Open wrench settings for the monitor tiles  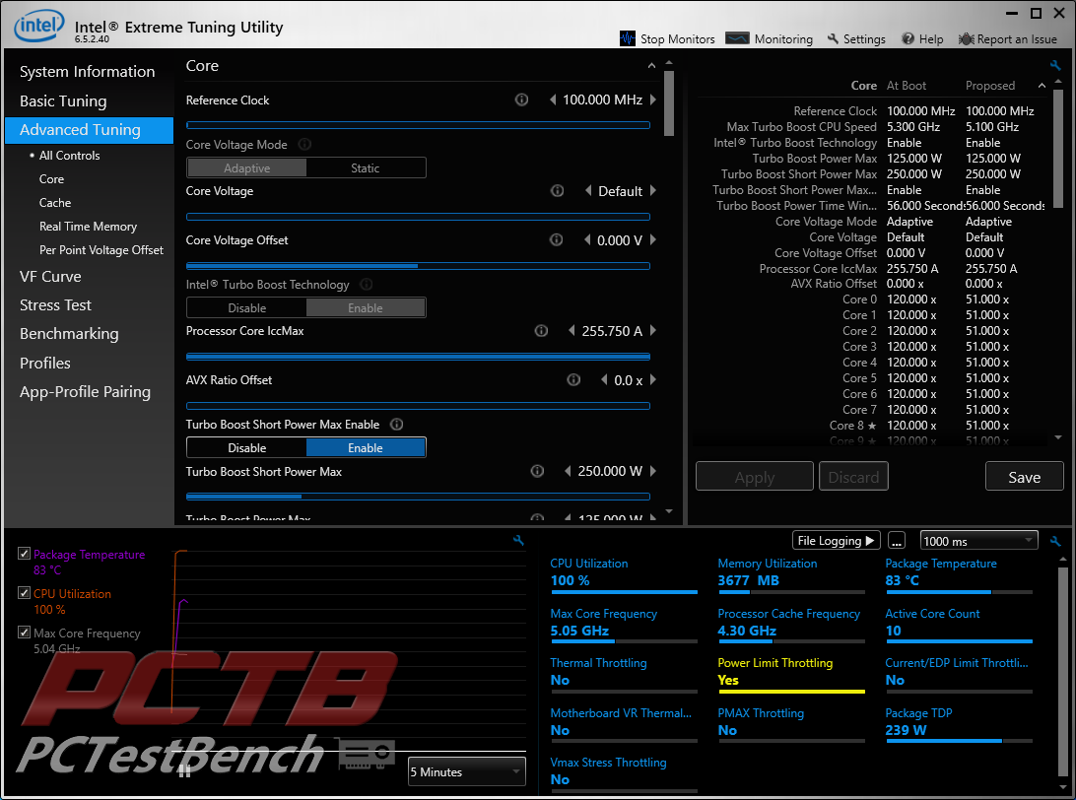point(1055,541)
